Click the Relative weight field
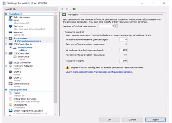The image size is (172, 123). pyautogui.click(x=123, y=61)
